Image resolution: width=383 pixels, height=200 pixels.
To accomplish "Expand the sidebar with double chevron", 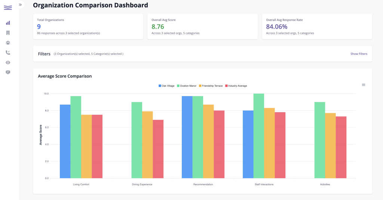I will click(21, 5).
